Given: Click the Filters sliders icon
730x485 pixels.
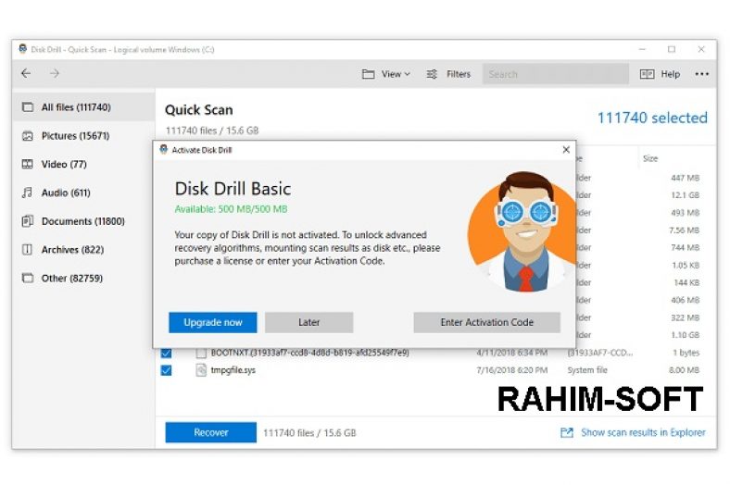Looking at the screenshot, I should [432, 74].
